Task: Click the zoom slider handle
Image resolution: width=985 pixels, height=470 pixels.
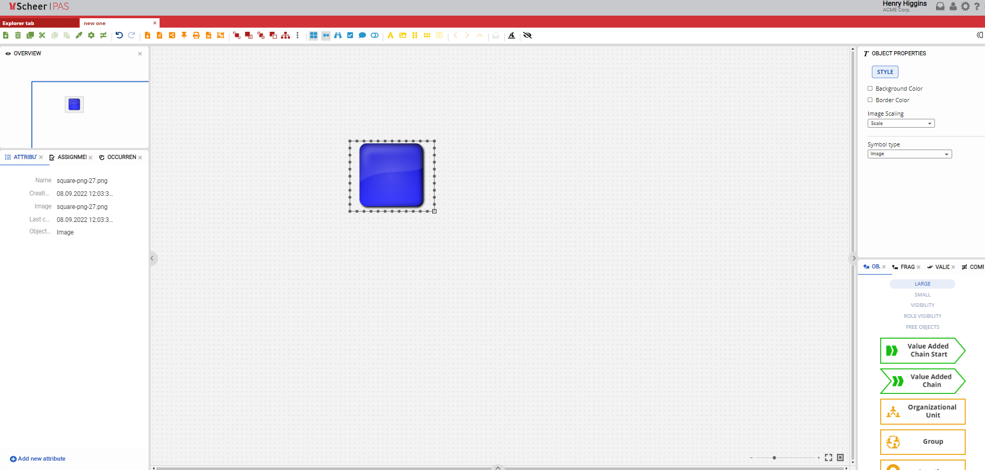Action: point(774,458)
